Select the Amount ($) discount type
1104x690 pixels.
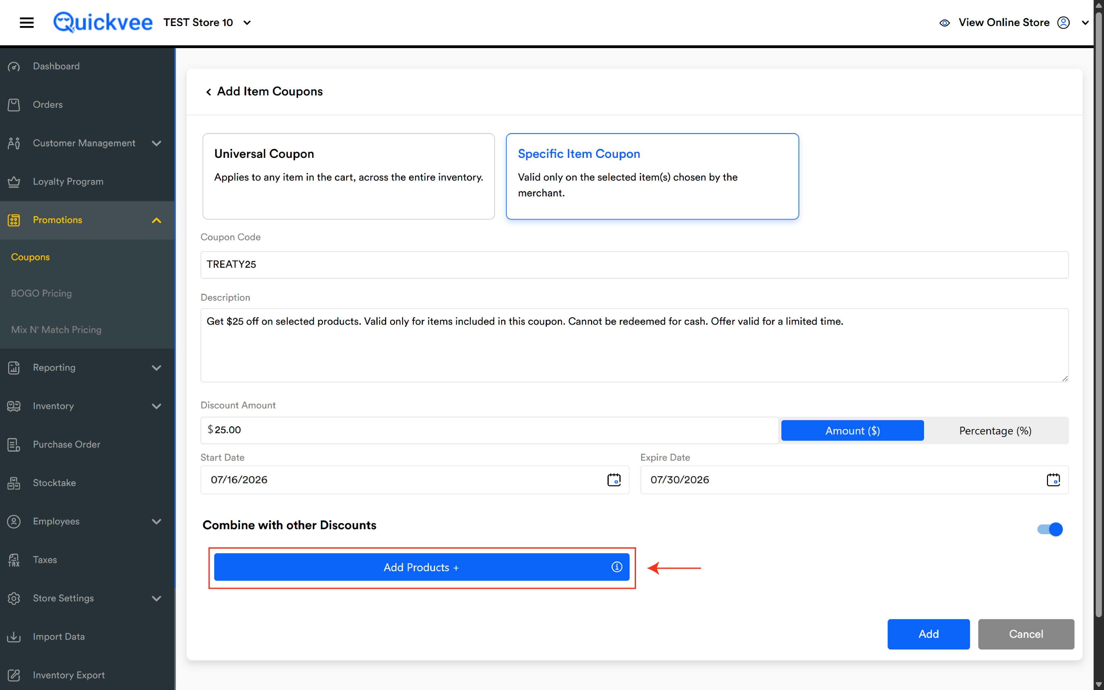tap(852, 430)
